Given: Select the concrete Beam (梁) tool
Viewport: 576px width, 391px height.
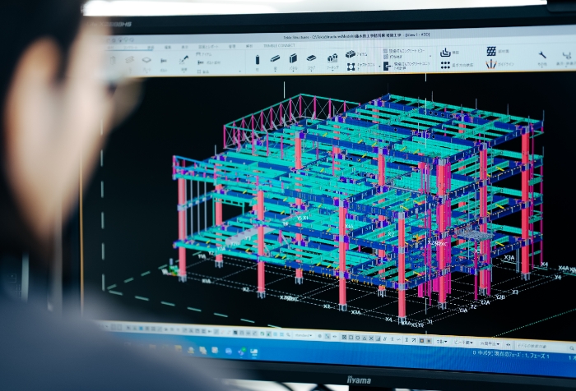Looking at the screenshot, I should [x=275, y=59].
